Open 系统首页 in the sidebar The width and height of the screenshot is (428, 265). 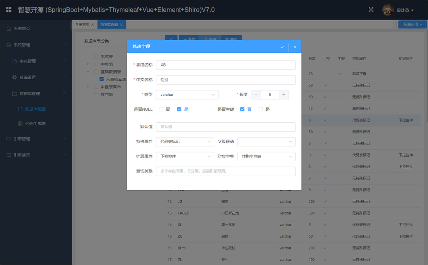click(36, 29)
